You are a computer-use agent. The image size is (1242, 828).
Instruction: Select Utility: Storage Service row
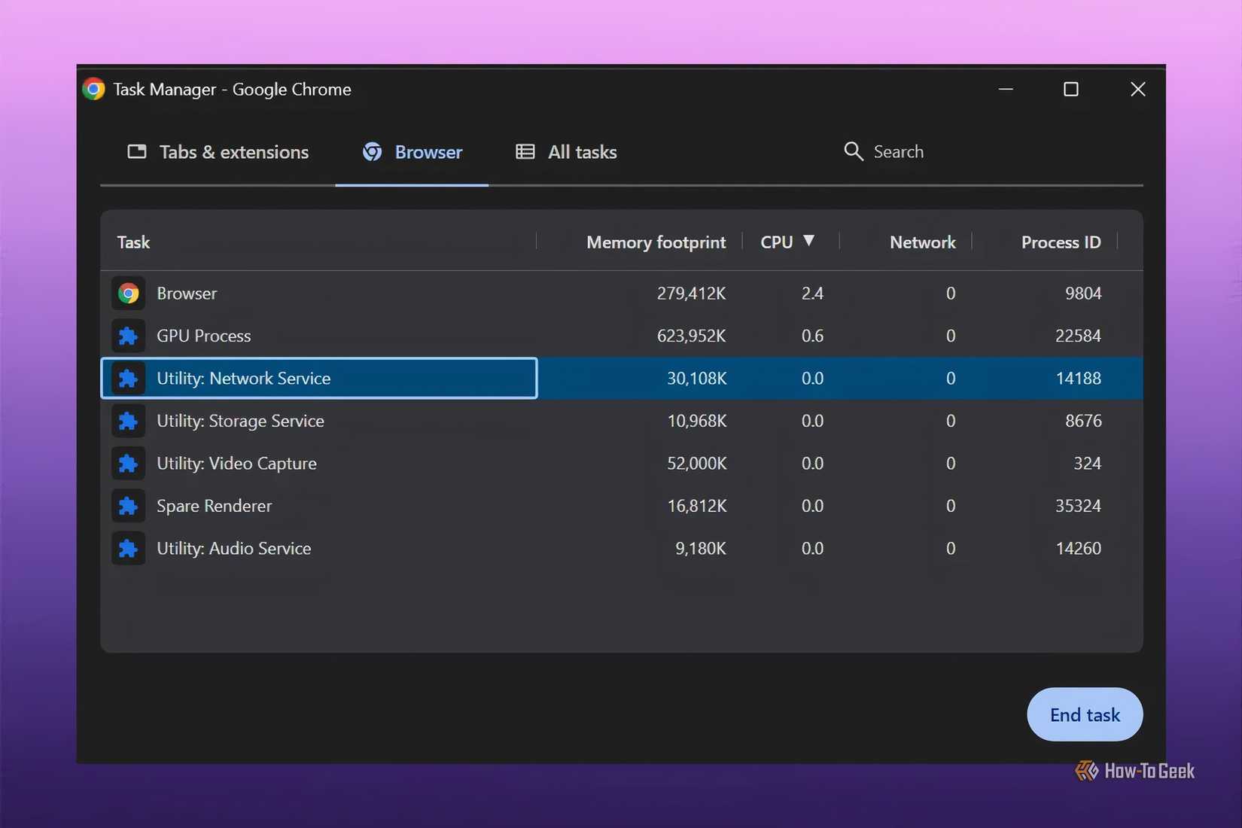point(622,421)
